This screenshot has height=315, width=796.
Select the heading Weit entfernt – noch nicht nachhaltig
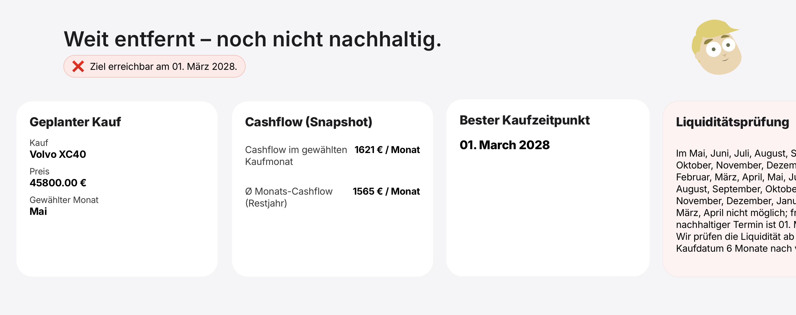click(252, 39)
